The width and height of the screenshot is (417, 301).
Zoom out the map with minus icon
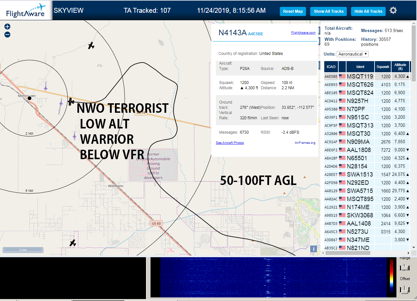tap(7, 35)
